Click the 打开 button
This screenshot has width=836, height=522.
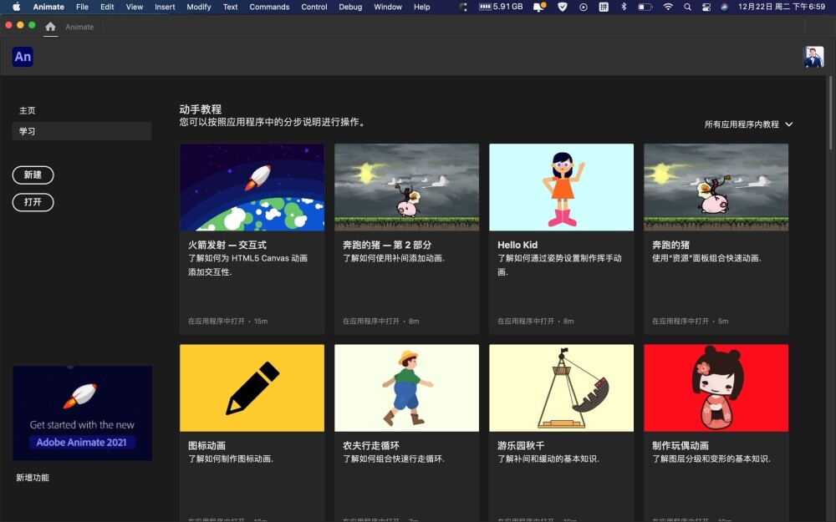click(x=33, y=202)
